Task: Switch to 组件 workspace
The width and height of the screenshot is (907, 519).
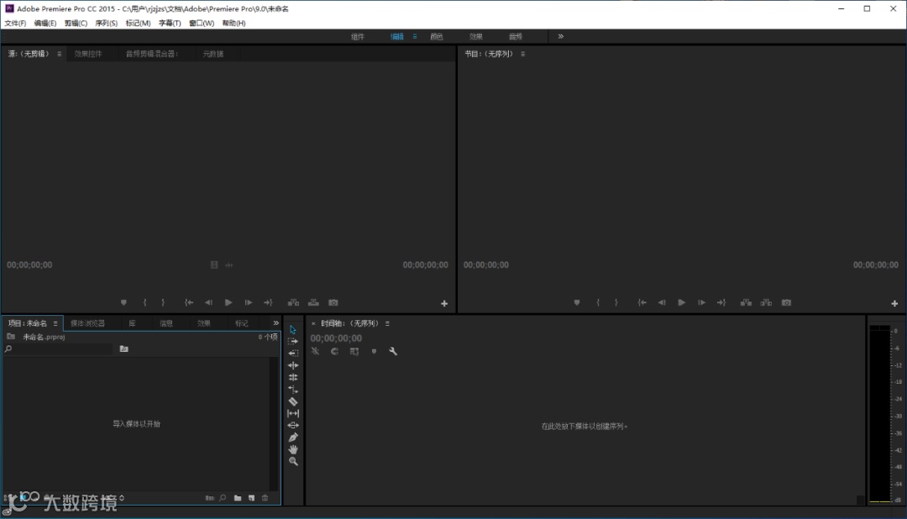Action: [358, 36]
